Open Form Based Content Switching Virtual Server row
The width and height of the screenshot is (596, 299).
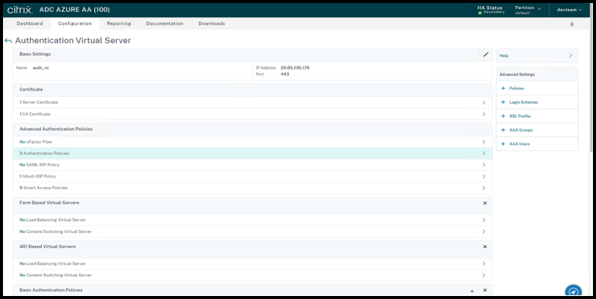pyautogui.click(x=252, y=231)
